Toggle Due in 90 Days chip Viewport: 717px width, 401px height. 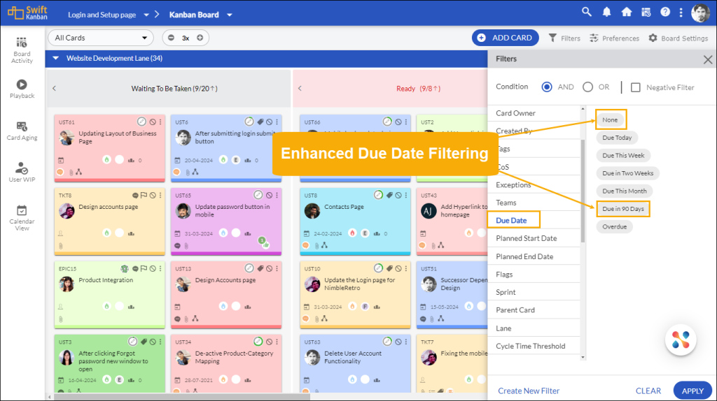(622, 208)
